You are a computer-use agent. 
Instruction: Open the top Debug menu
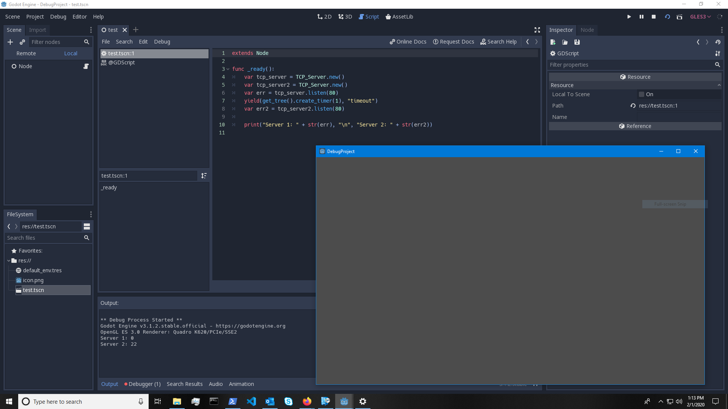[58, 17]
